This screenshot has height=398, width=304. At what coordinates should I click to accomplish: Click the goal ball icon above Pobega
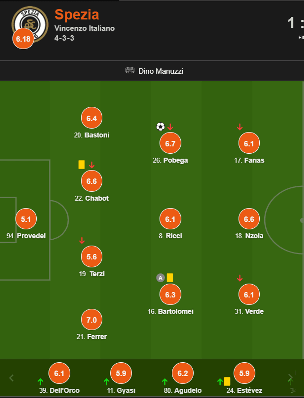(x=160, y=127)
